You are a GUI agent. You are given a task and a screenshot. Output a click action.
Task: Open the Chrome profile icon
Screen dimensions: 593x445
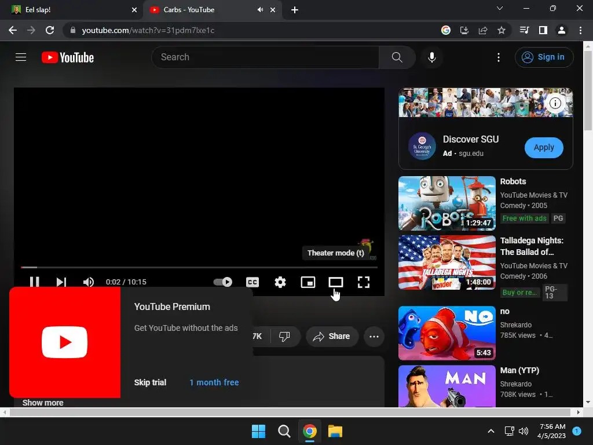(562, 30)
